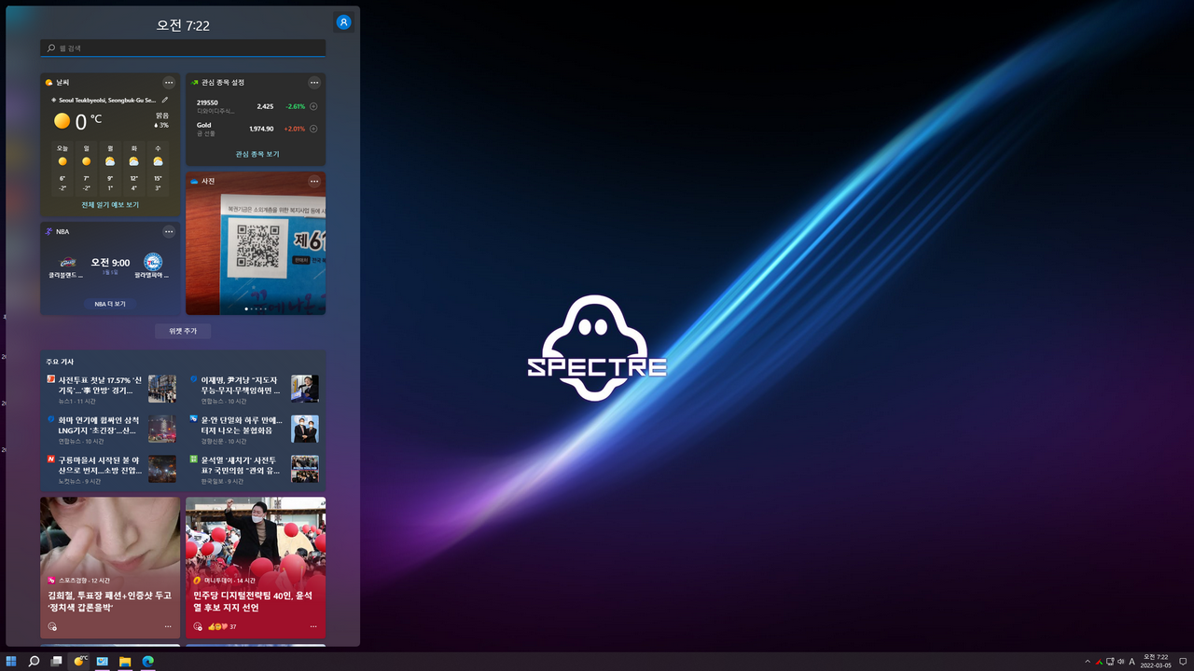1194x671 pixels.
Task: Toggle the input language indicator 'A'
Action: pos(1132,662)
